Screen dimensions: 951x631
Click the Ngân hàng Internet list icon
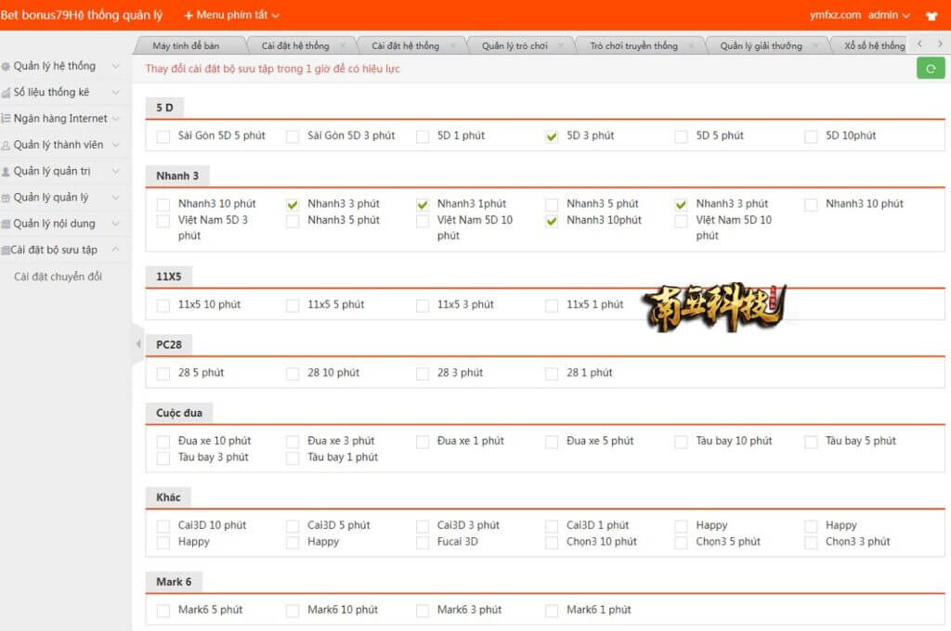coord(6,118)
